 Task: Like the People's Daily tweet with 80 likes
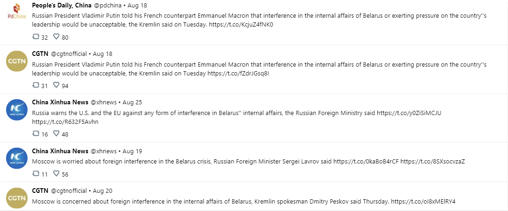pyautogui.click(x=56, y=37)
